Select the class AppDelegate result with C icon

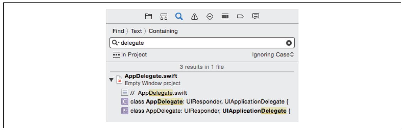(x=205, y=102)
